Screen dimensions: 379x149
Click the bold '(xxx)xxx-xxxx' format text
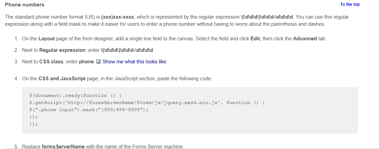pyautogui.click(x=118, y=17)
